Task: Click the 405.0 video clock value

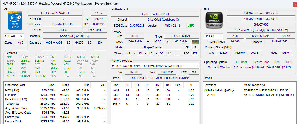Action: 285,53
